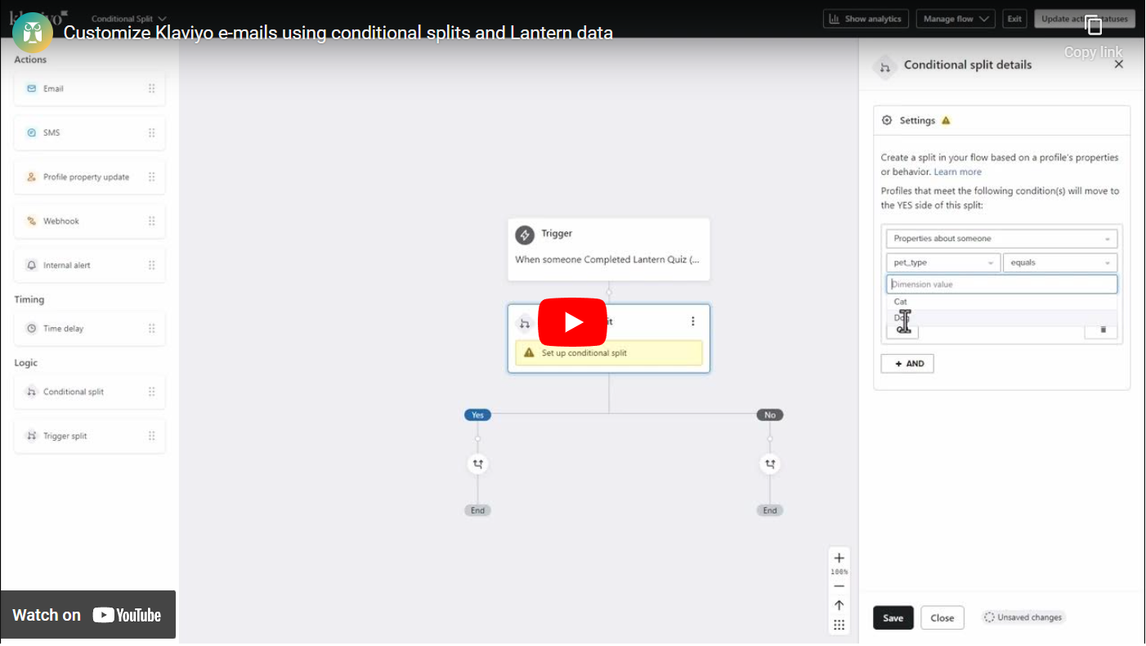This screenshot has width=1146, height=646.
Task: Click the Trigger split icon in sidebar
Action: click(x=32, y=436)
